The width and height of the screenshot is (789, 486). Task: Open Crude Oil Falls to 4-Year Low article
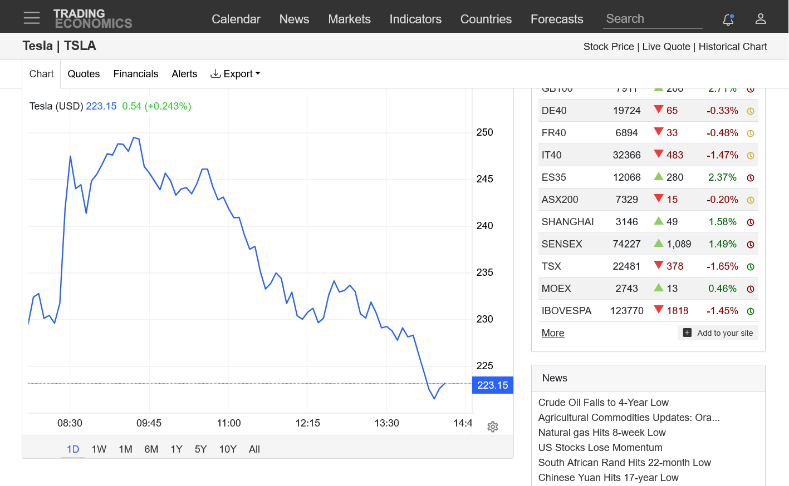[x=604, y=403]
